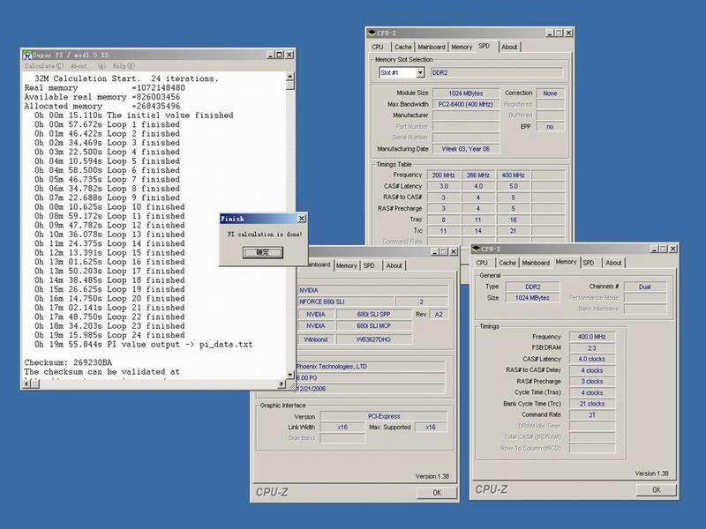Select the SPD tab in the top CPU-Z window
The image size is (706, 529).
click(484, 46)
